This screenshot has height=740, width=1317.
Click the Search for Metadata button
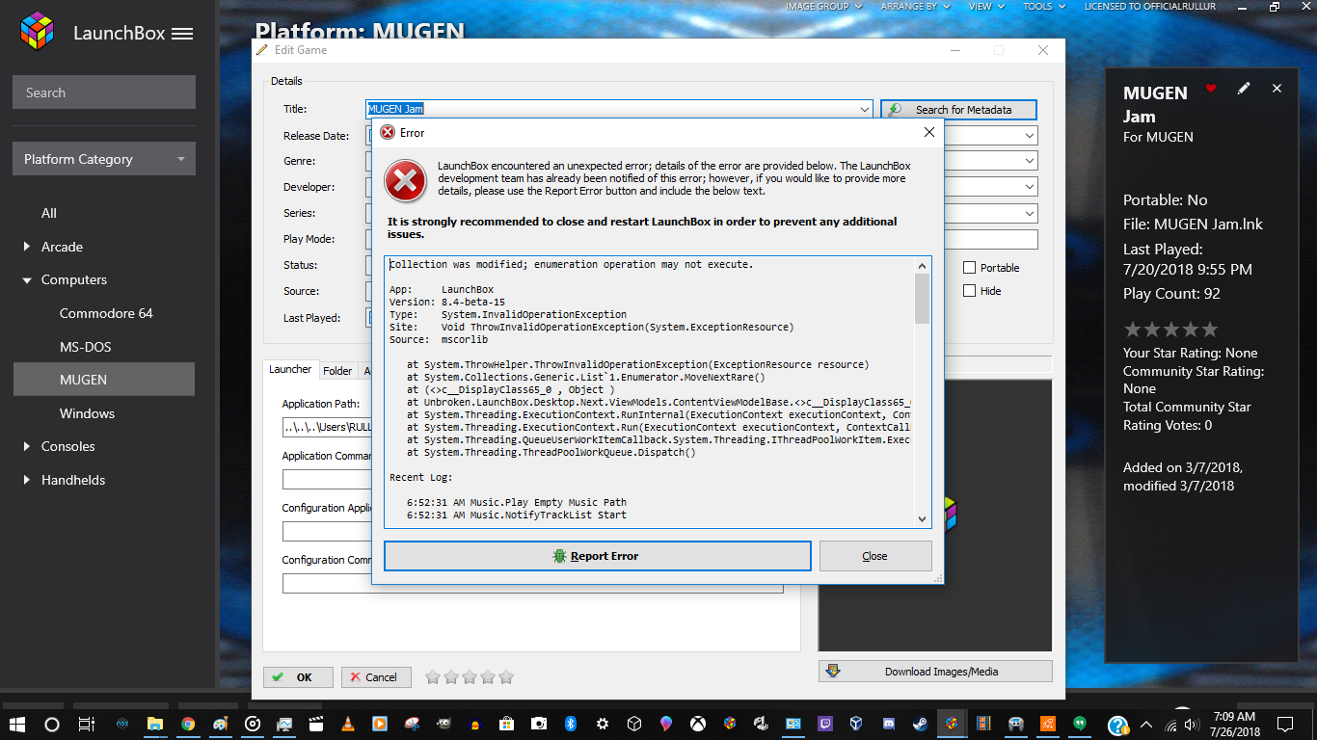pos(958,110)
